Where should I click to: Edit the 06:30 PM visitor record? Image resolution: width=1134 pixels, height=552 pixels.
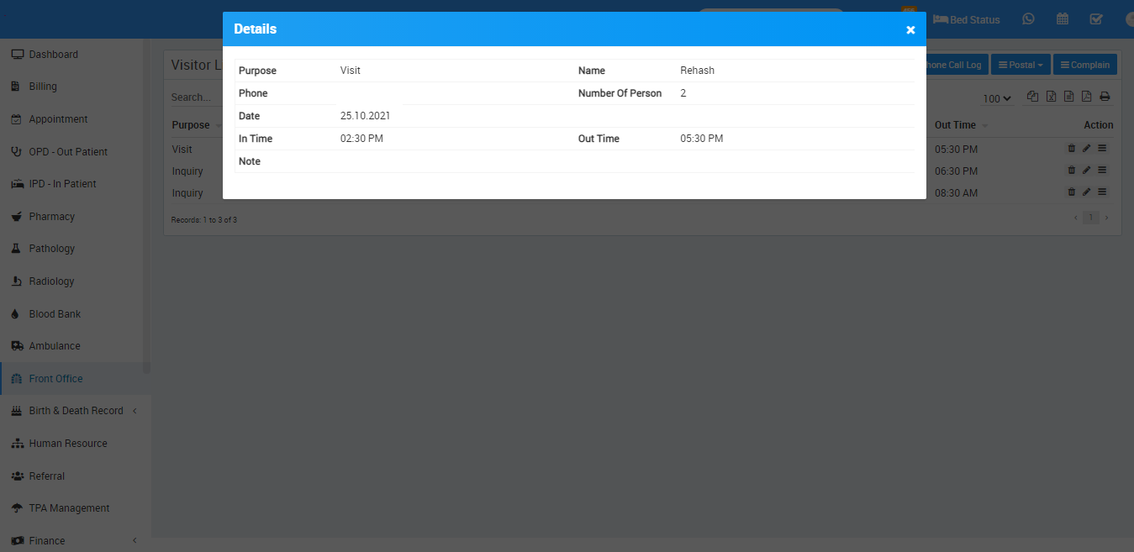coord(1086,171)
